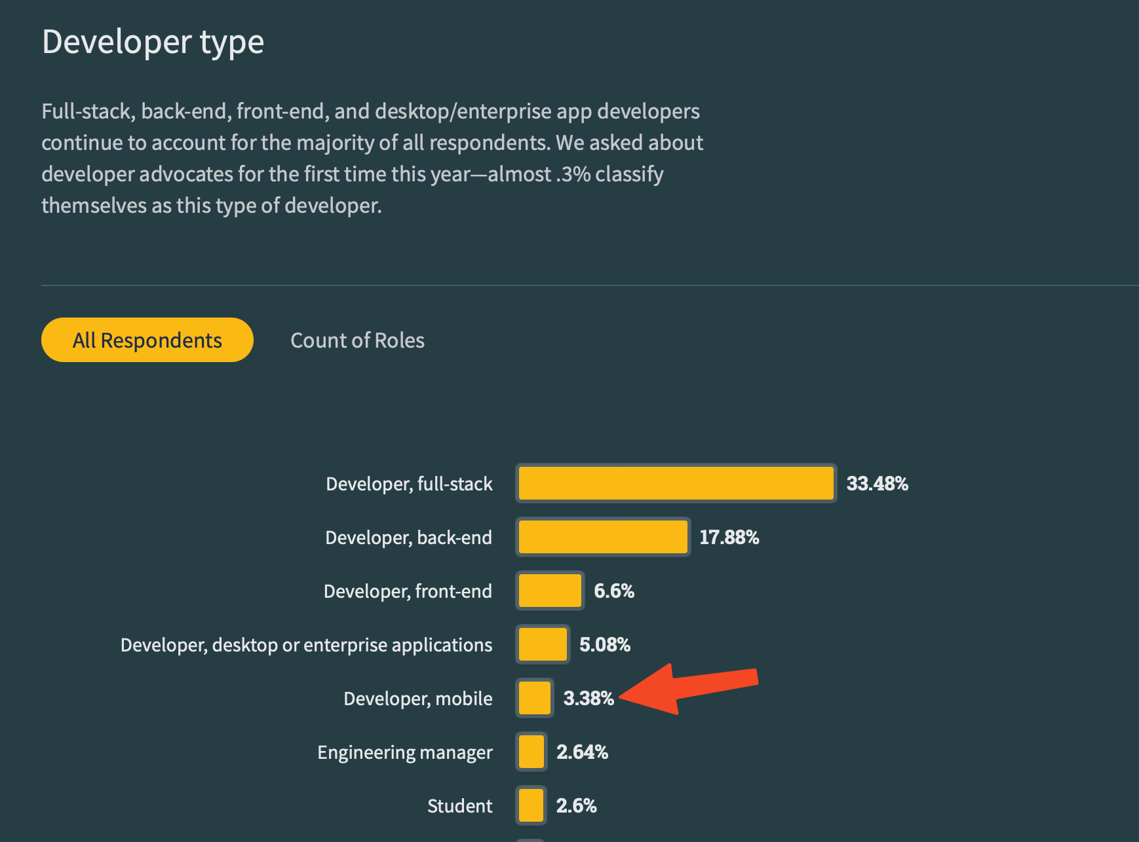Image resolution: width=1139 pixels, height=842 pixels.
Task: Click the 17.88% value label
Action: tap(729, 538)
